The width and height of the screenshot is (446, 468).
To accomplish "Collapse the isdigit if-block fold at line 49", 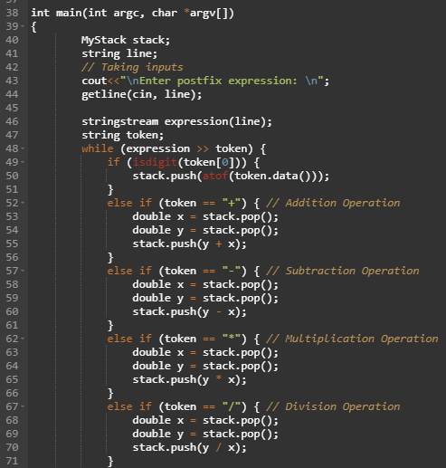I will (23, 162).
